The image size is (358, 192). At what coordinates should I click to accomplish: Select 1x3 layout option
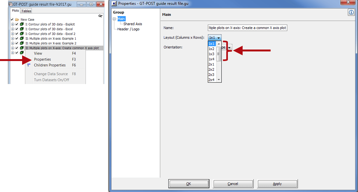(212, 54)
